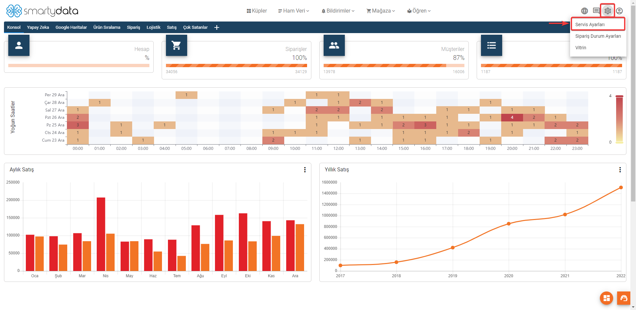Click heatmap cell with value 4

coord(512,117)
